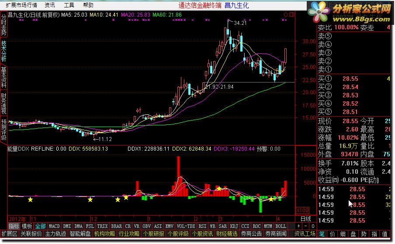Image resolution: width=395 pixels, height=244 pixels.
Task: Apply the EMV indicator
Action: click(169, 226)
